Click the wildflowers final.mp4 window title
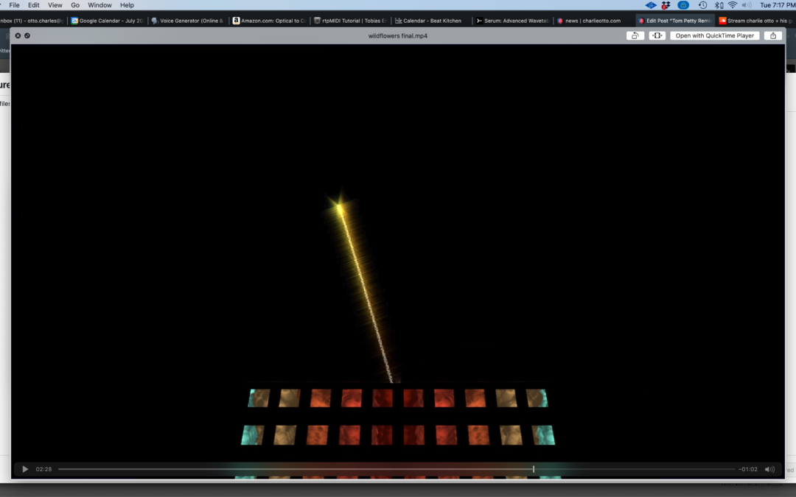The height and width of the screenshot is (497, 796). [x=397, y=35]
